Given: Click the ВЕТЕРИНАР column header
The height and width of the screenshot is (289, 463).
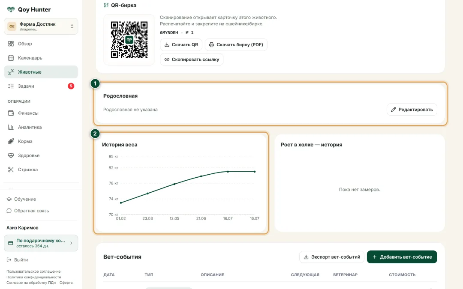Looking at the screenshot, I should [x=345, y=274].
